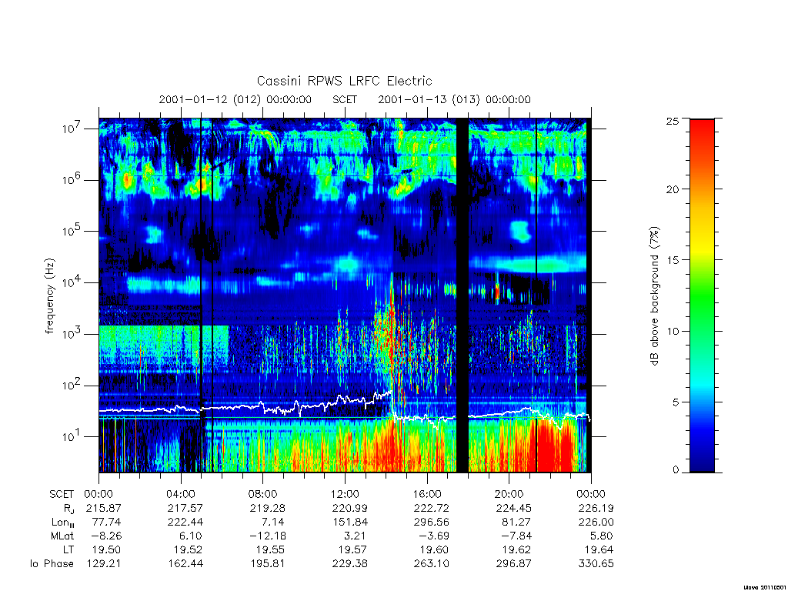Click the magnetic latitude value "5.80"
Image resolution: width=788 pixels, height=591 pixels.
[x=602, y=536]
